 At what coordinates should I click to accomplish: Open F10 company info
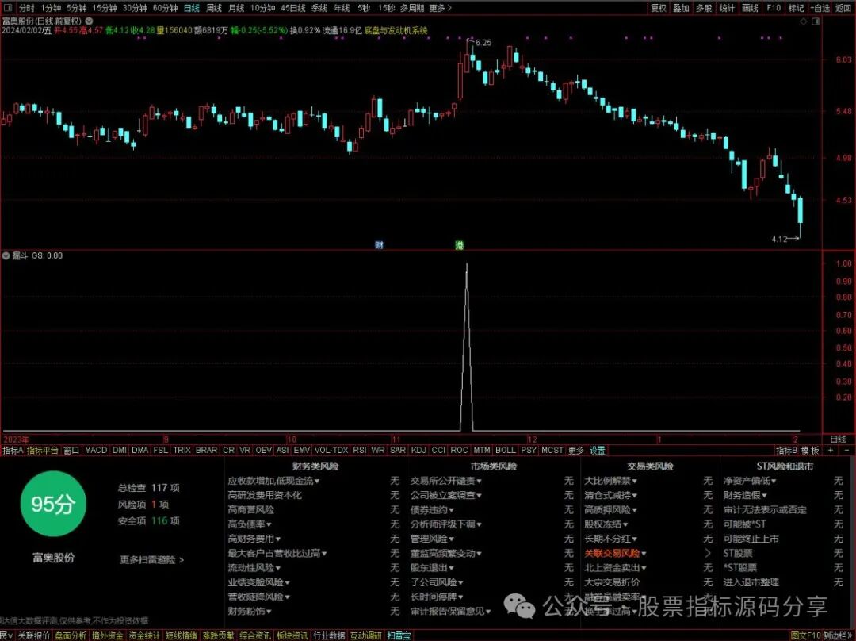click(774, 8)
